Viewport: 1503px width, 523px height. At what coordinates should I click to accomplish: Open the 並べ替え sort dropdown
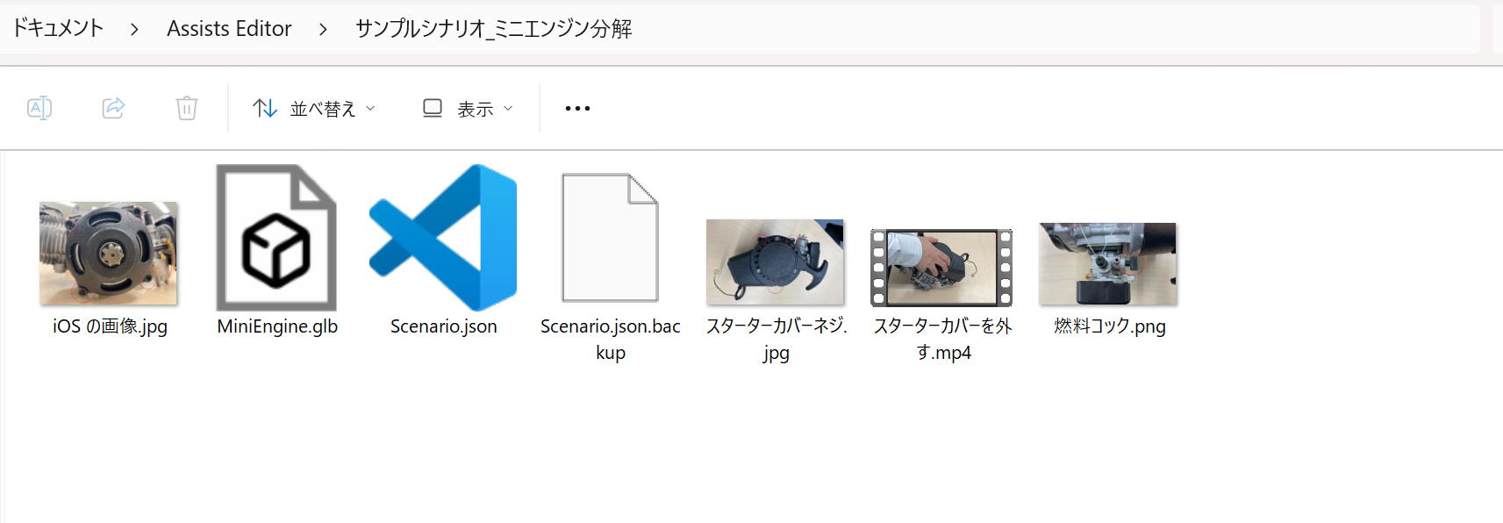(x=314, y=108)
